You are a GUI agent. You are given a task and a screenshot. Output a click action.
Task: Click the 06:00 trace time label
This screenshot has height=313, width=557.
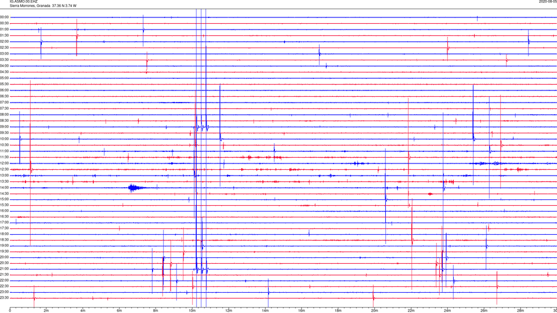point(5,90)
